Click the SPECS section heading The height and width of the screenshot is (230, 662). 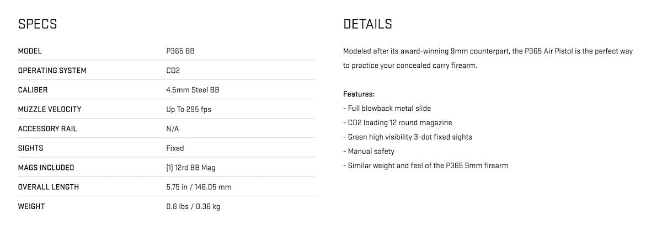coord(38,24)
